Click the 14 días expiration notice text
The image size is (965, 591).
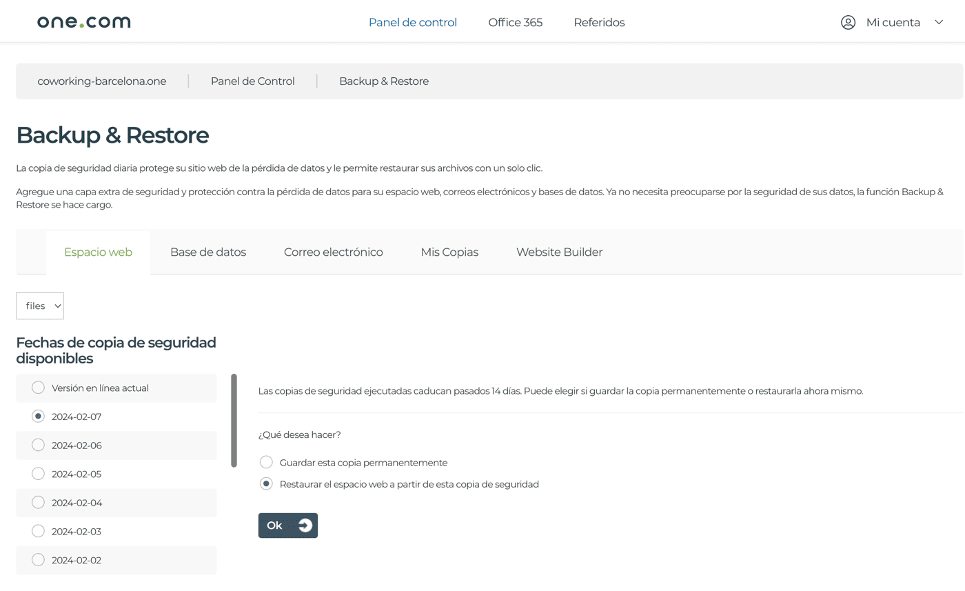click(560, 391)
